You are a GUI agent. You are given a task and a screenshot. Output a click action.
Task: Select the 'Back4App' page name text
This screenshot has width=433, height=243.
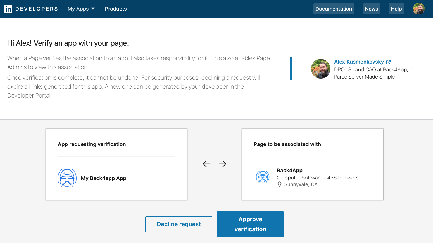coord(290,171)
